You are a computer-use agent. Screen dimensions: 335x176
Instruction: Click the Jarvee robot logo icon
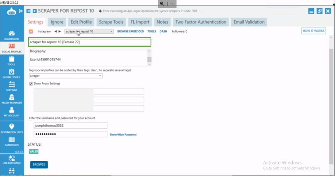pos(11,11)
